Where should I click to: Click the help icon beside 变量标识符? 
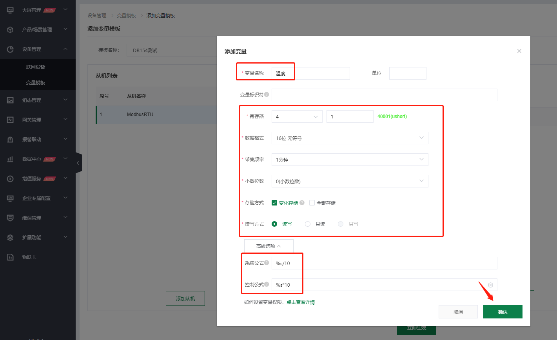[x=267, y=95]
